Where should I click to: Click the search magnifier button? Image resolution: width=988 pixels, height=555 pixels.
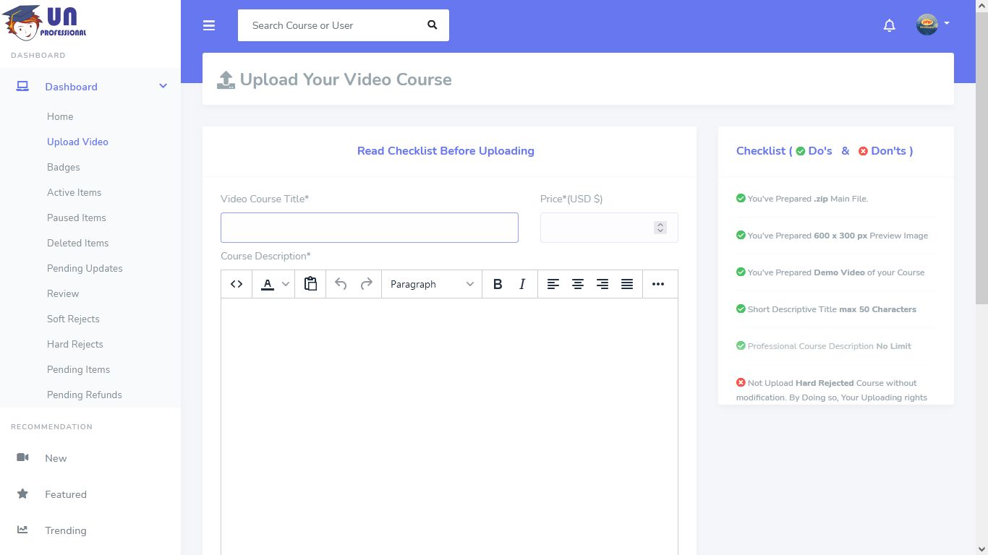[x=433, y=25]
